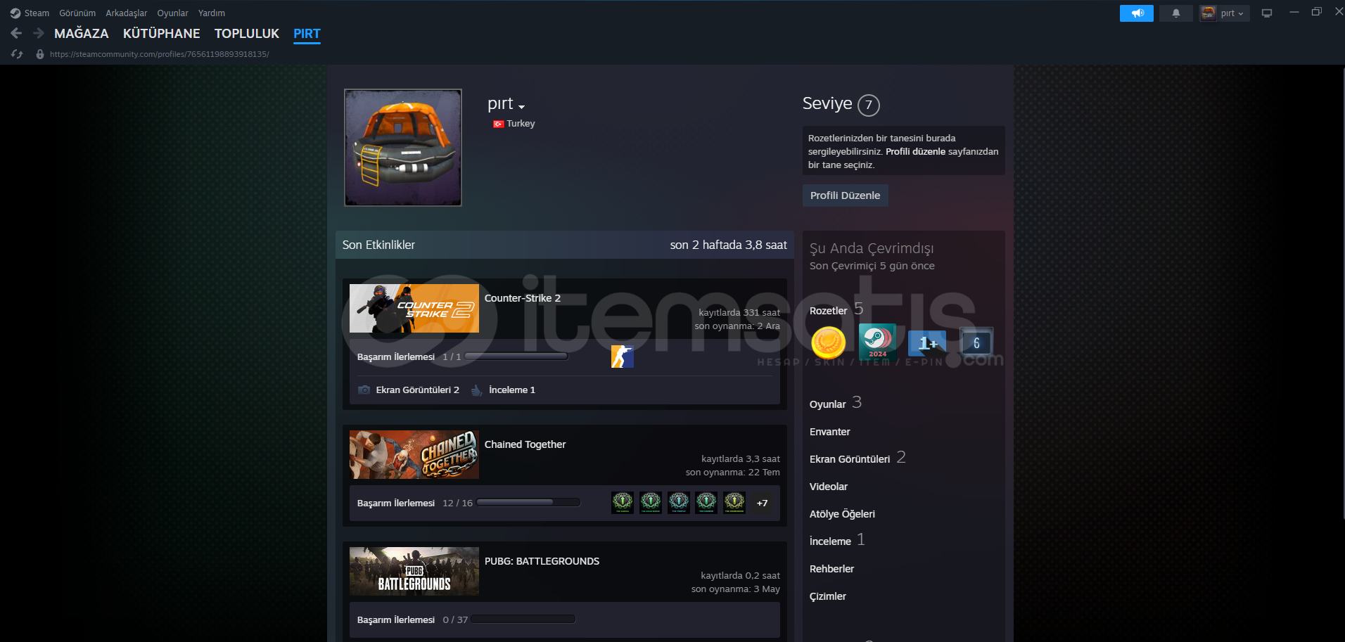
Task: Click the profile avatar image
Action: pos(403,148)
